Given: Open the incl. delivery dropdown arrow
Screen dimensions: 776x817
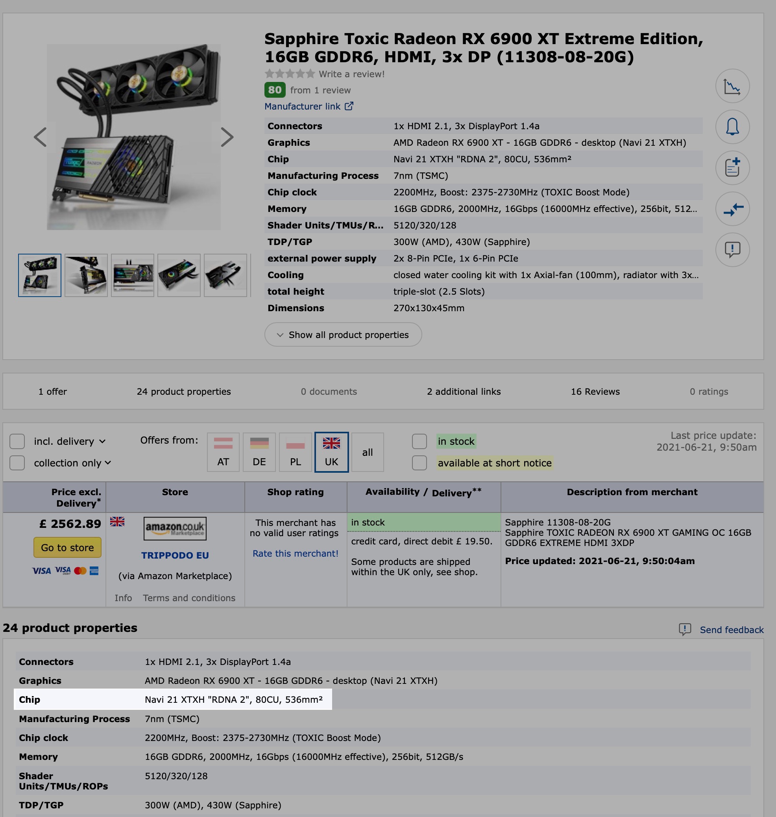Looking at the screenshot, I should point(103,442).
